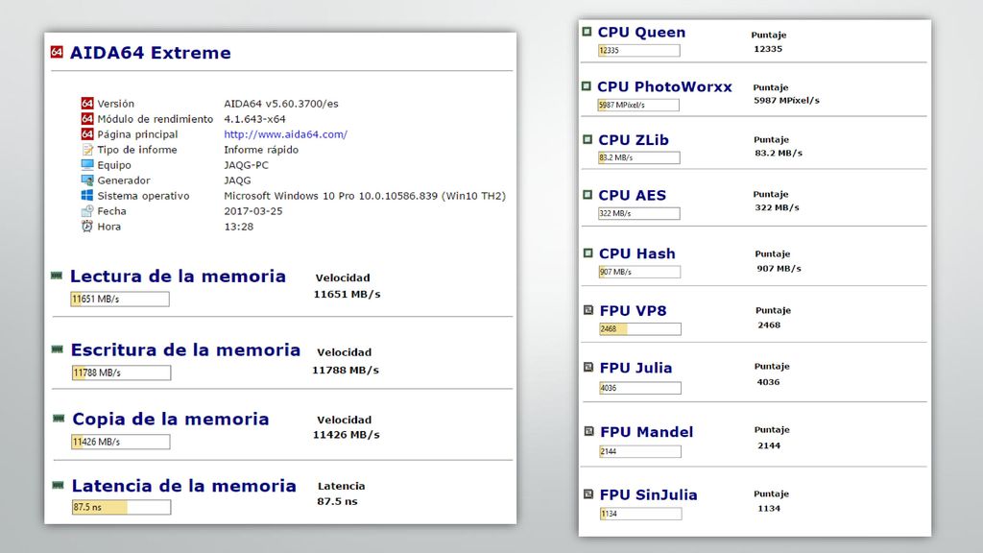Click the Escritura de la memoria heading
Viewport: 983px width, 553px height.
tap(185, 349)
